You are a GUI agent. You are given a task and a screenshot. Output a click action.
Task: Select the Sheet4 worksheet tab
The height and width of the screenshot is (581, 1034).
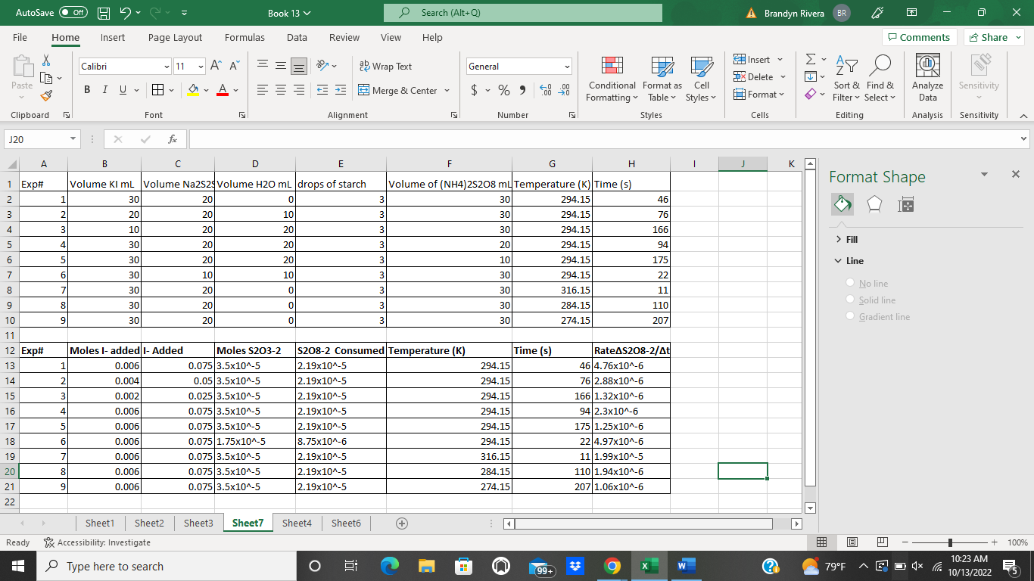(297, 523)
